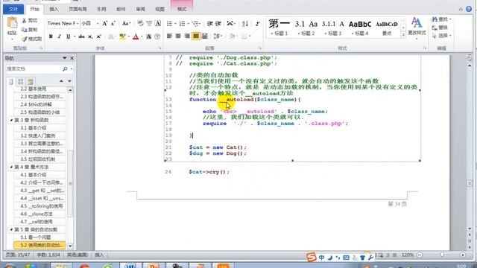Click the Cut (剪切) scissors icon
Viewport: 477px width, 268px height.
[24, 21]
